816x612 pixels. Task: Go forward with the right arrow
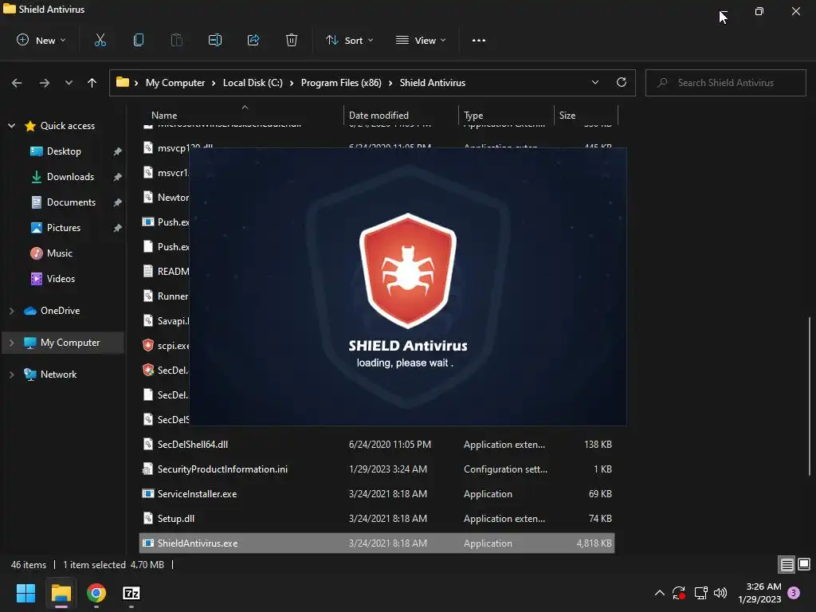coord(45,83)
